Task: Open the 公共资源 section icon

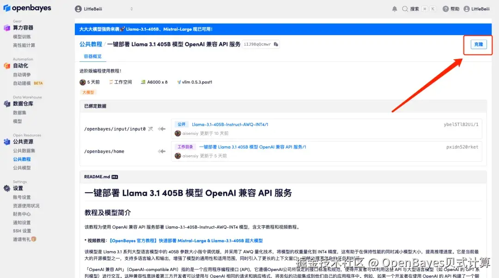Action: (6, 142)
